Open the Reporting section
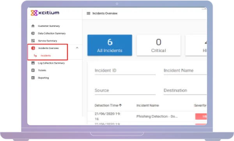The height and width of the screenshot is (141, 234). click(43, 78)
